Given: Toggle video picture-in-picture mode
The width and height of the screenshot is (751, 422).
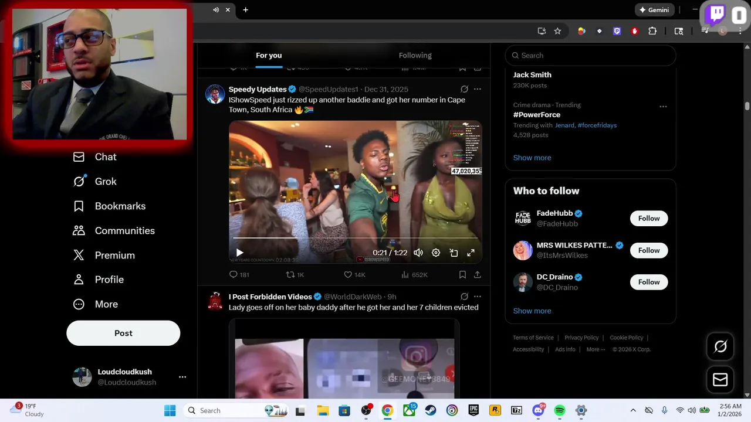Looking at the screenshot, I should [454, 253].
